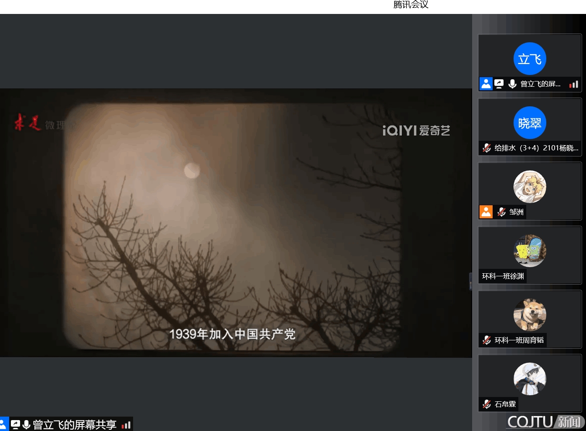Click host icon on 曾立飞 tile
Viewport: 586px width, 431px height.
click(x=486, y=84)
